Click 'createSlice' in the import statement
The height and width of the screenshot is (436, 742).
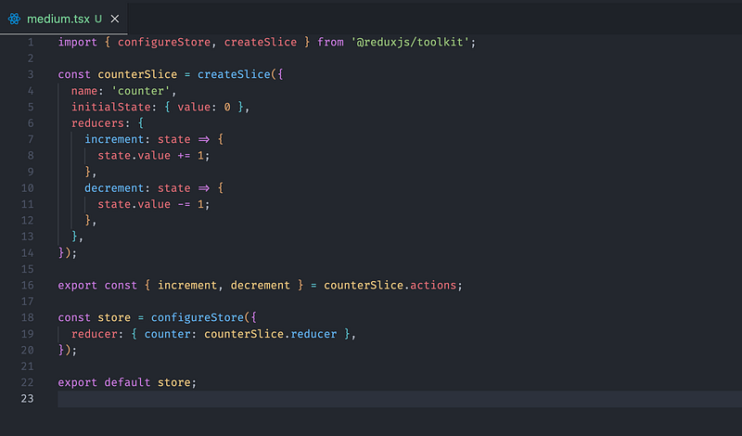261,42
